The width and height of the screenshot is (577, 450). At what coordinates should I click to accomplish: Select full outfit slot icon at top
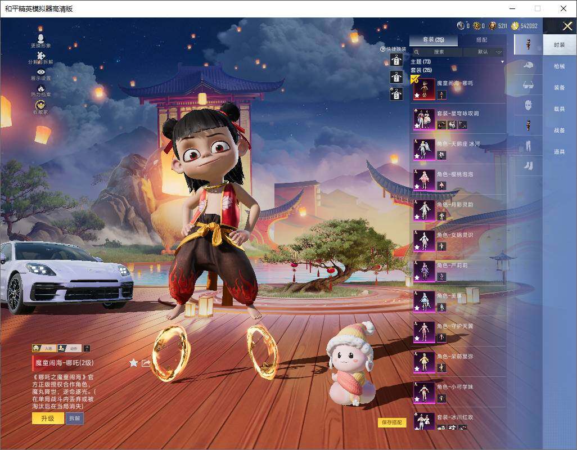coord(528,44)
